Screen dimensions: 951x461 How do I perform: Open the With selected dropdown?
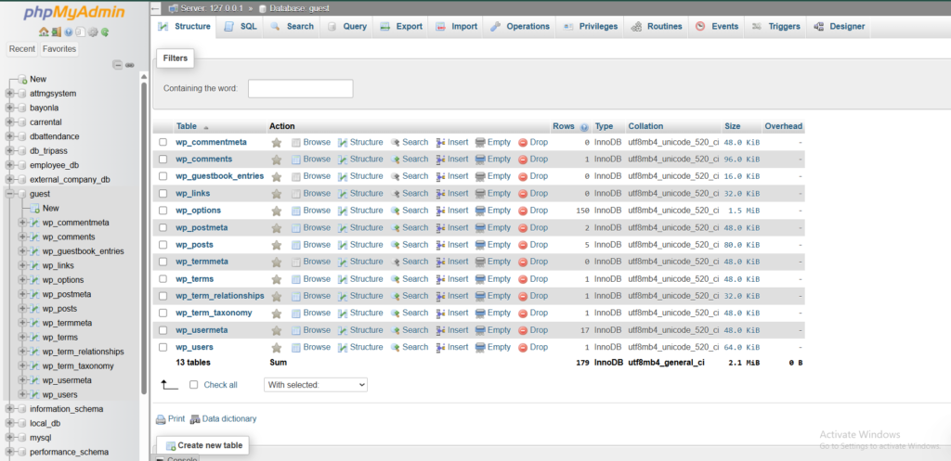click(316, 384)
